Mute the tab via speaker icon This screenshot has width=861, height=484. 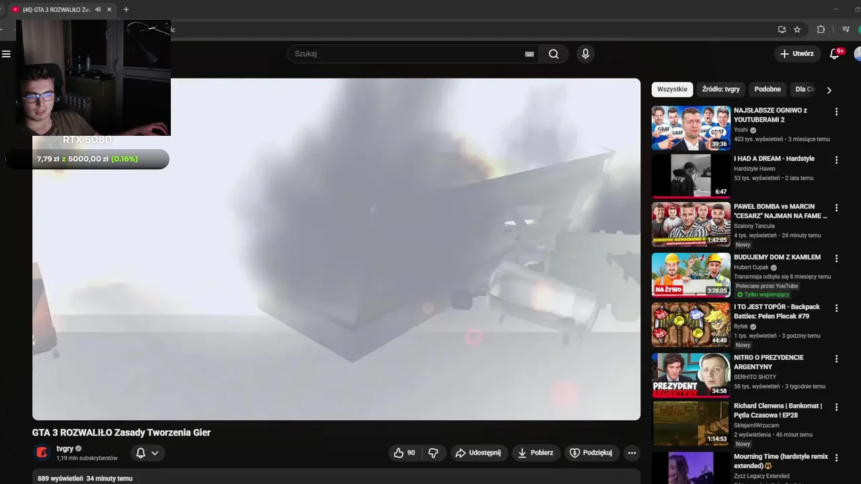(x=98, y=9)
